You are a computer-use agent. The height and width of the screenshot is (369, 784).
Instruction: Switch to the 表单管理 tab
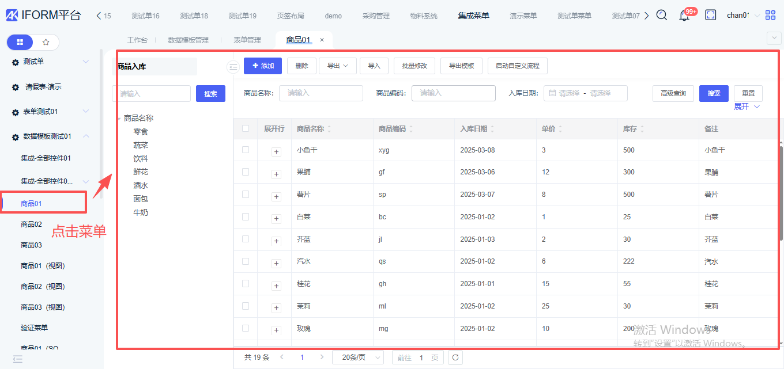pos(247,40)
